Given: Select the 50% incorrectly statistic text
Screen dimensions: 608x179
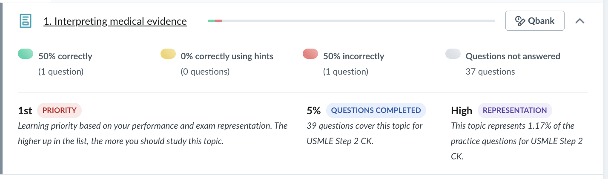Looking at the screenshot, I should (x=353, y=56).
